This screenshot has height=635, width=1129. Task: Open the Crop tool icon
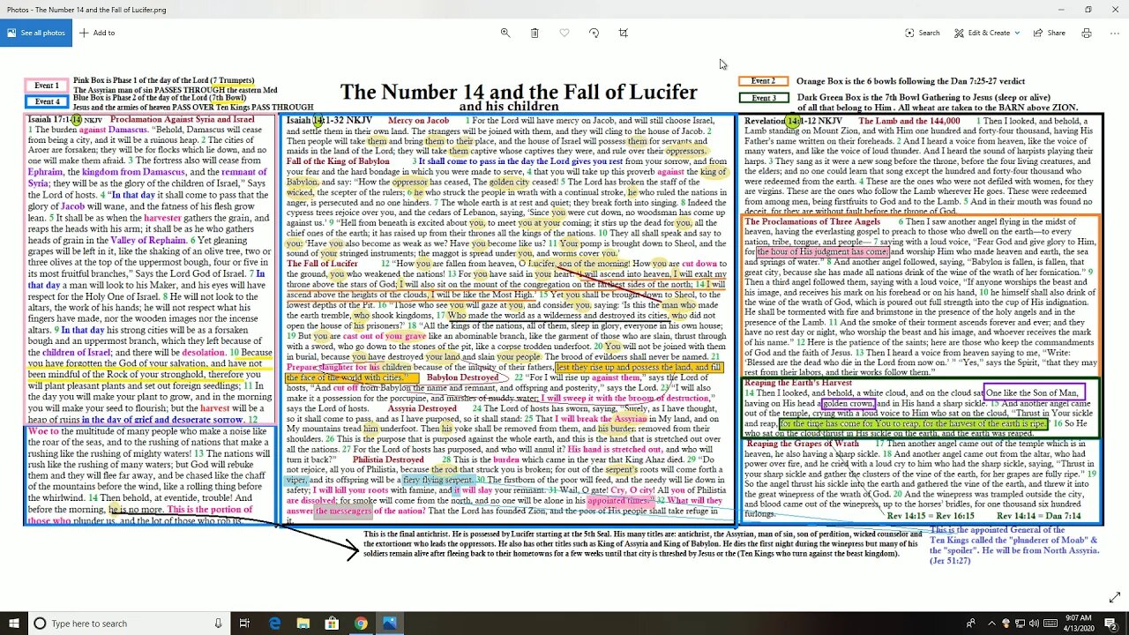pos(624,33)
